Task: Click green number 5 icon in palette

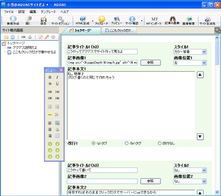Action: tap(50, 157)
